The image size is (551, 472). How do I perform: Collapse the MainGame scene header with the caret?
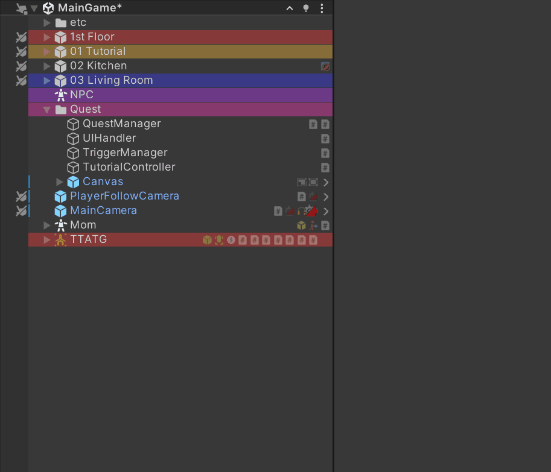pyautogui.click(x=290, y=8)
